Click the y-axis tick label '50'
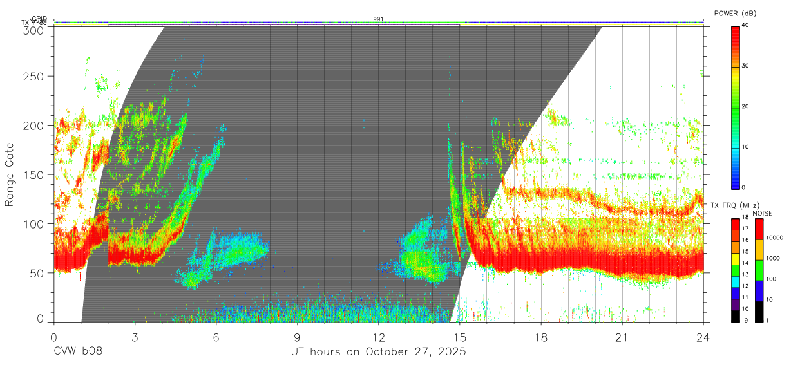This screenshot has height=365, width=791. [x=37, y=273]
